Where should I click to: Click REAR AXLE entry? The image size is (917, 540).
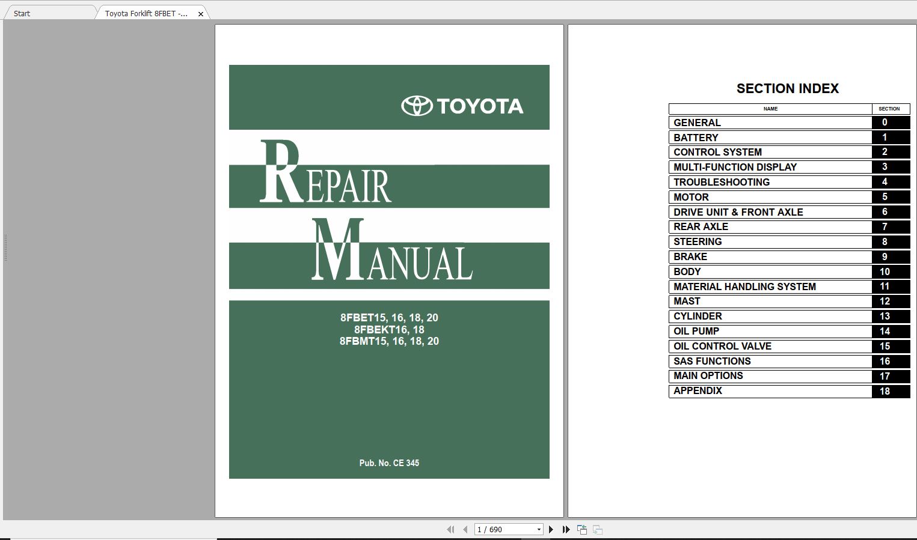tap(770, 226)
